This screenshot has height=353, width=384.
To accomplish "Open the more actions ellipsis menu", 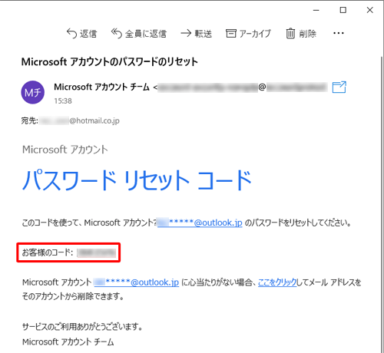I will click(x=339, y=33).
